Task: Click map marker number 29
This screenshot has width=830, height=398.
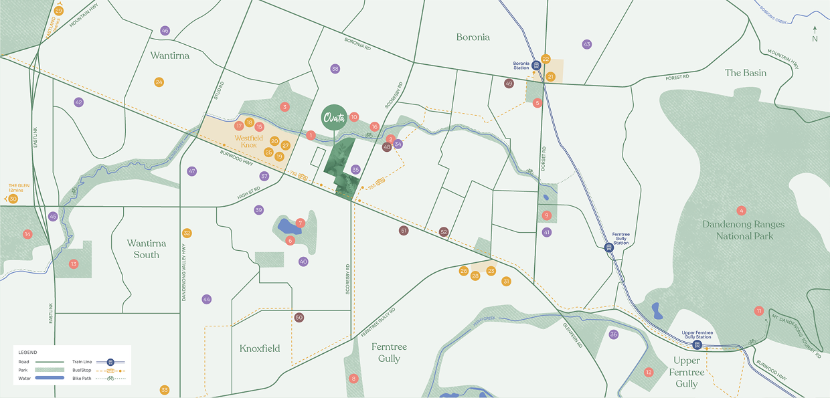Action: (58, 10)
